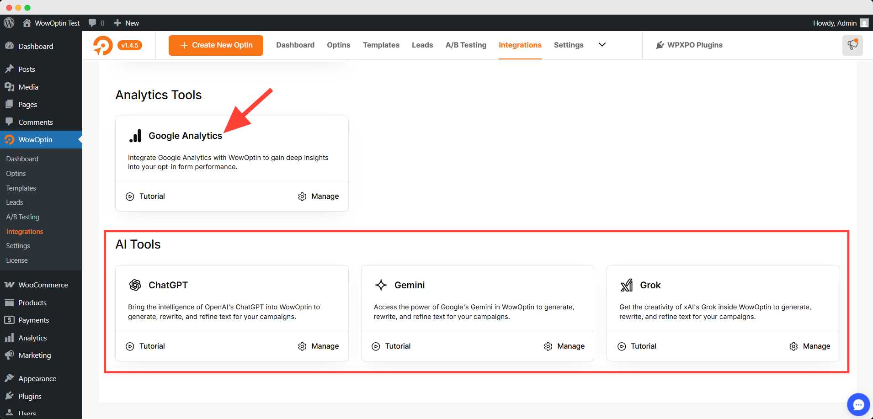This screenshot has width=873, height=419.
Task: Switch to the Optins tab
Action: 339,45
